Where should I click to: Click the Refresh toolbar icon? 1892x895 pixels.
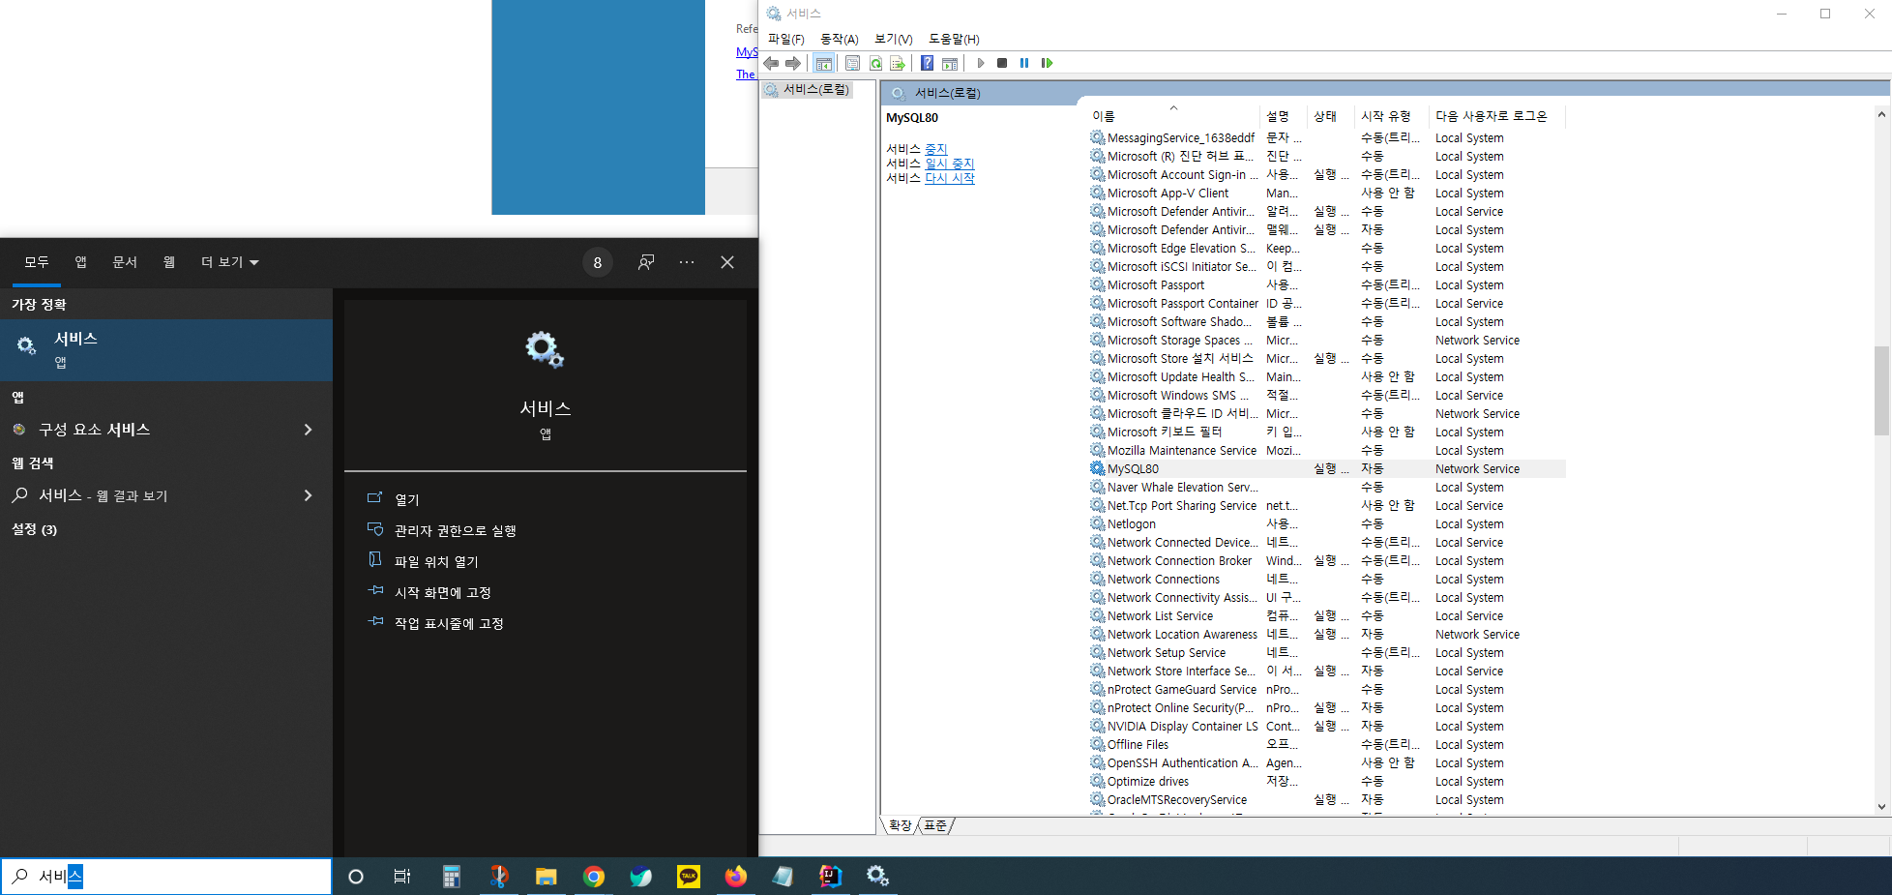[x=875, y=63]
